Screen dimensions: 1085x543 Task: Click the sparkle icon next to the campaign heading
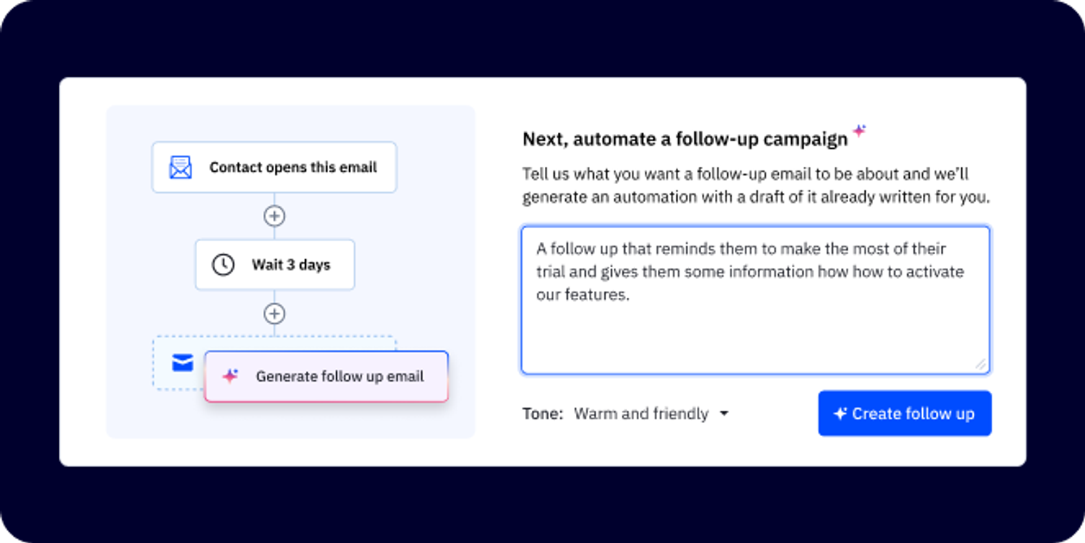coord(859,131)
